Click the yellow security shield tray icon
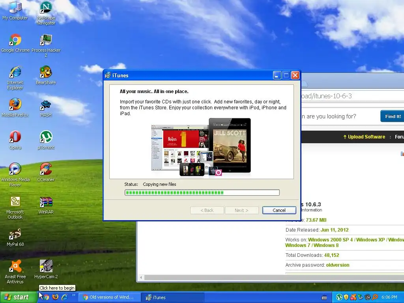This screenshot has width=404, height=303. [346, 297]
